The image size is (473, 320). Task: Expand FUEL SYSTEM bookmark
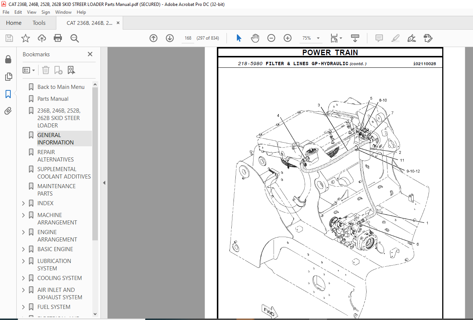point(23,307)
